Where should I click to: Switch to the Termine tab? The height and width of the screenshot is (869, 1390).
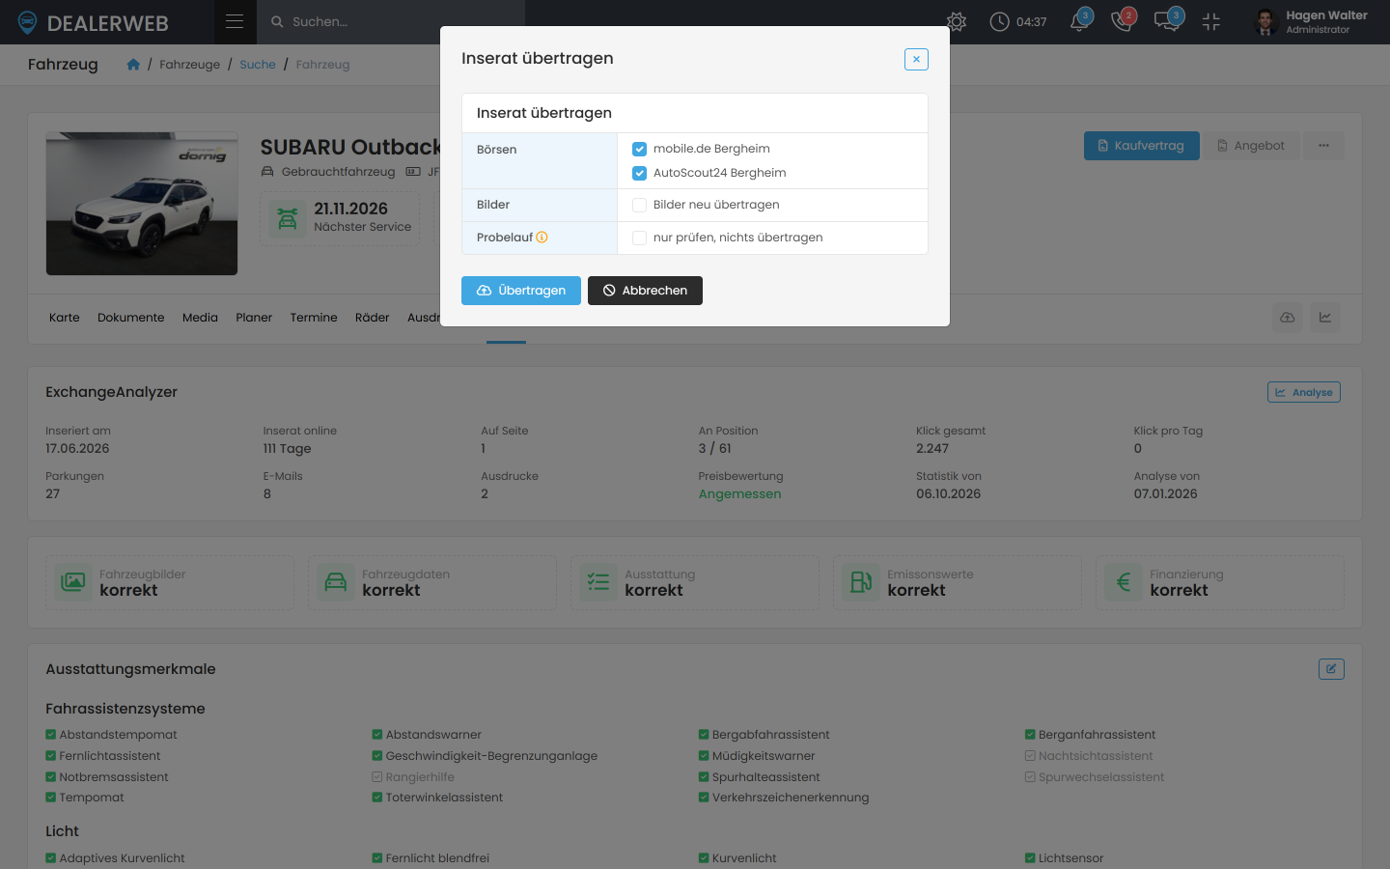pyautogui.click(x=314, y=318)
